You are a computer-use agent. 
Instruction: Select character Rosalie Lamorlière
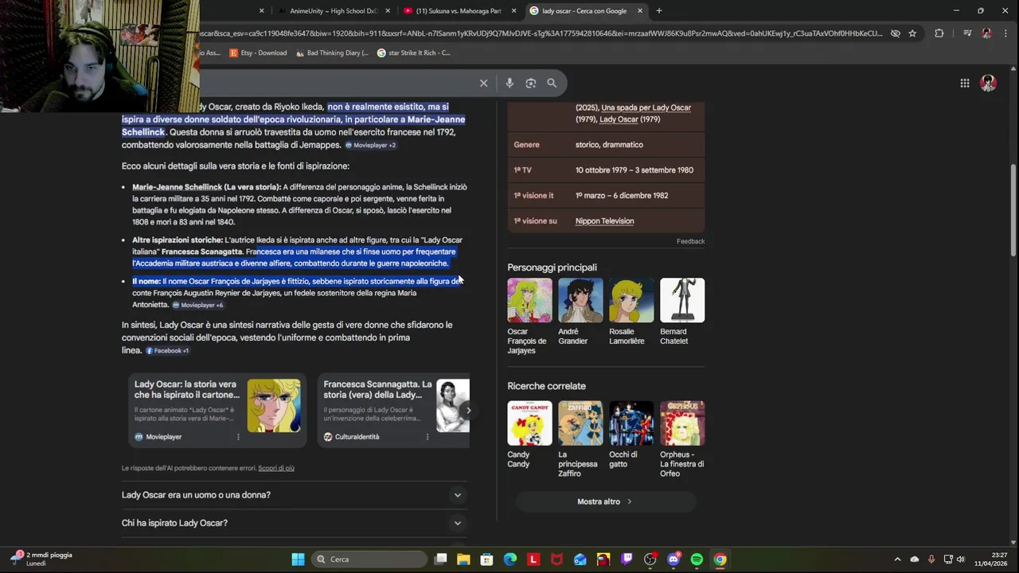(x=631, y=311)
